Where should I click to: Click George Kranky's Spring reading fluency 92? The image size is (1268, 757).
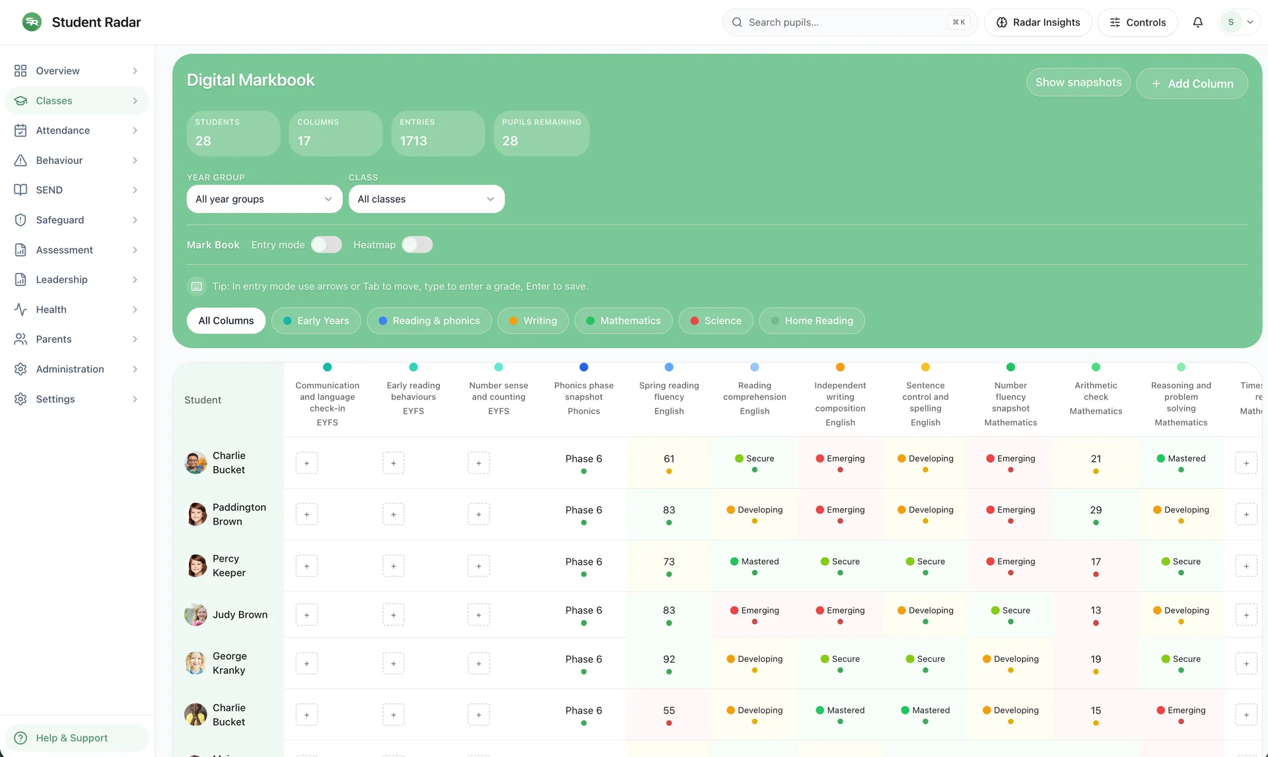(x=669, y=663)
